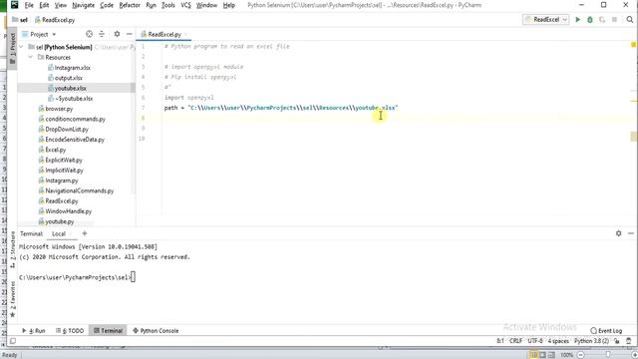This screenshot has width=638, height=359.
Task: Open Edit menu
Action: pos(44,5)
